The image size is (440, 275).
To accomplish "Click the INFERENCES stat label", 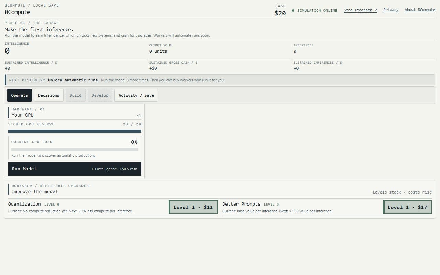I will point(304,45).
